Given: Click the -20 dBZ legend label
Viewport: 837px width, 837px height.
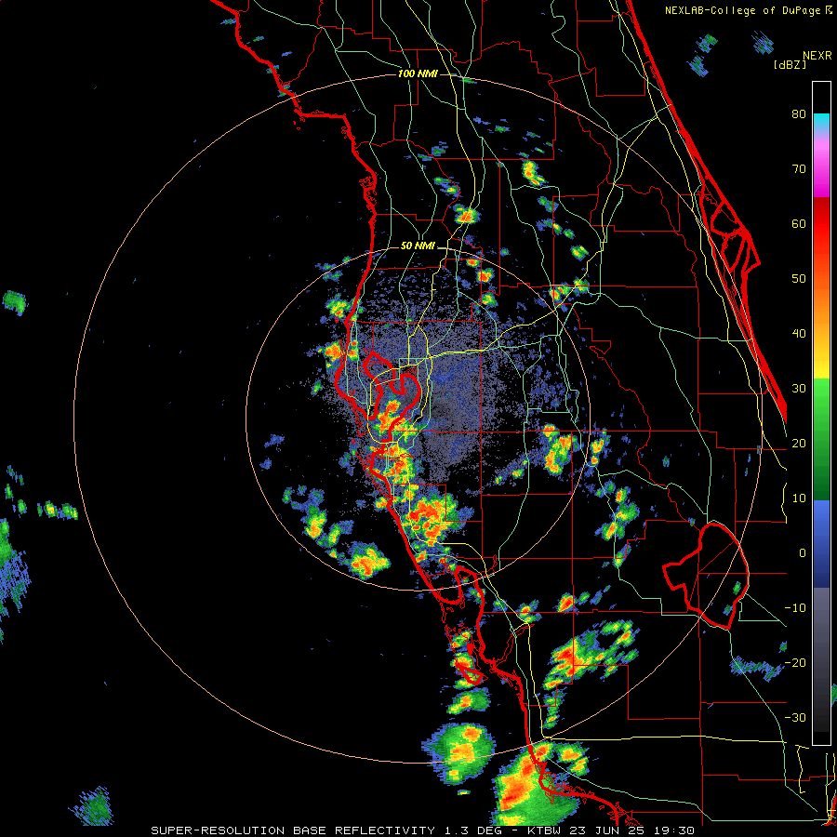Looking at the screenshot, I should 795,663.
